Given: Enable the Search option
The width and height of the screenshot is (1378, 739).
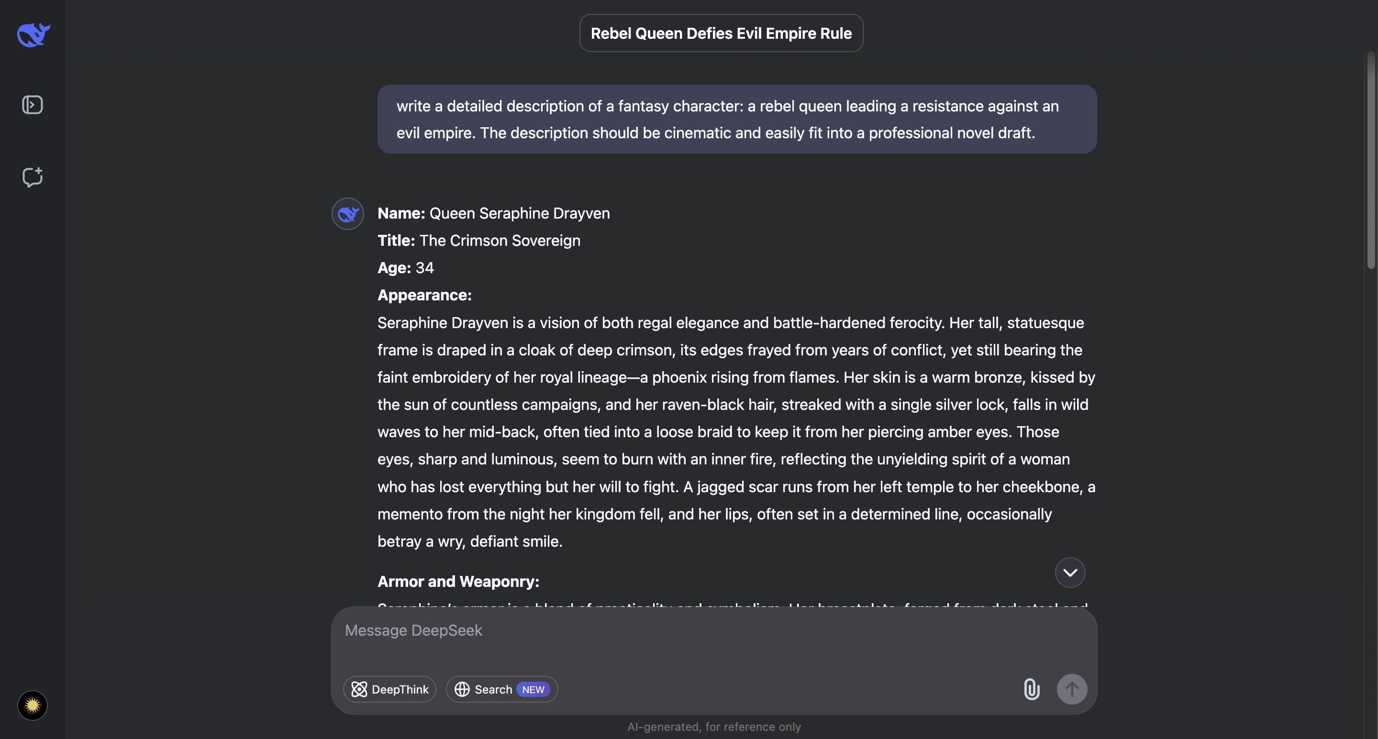Looking at the screenshot, I should coord(483,689).
